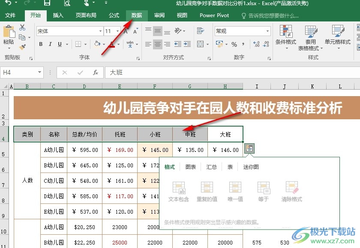The height and width of the screenshot is (248, 360).
Task: Click the Save icon in quick access toolbar
Action: tap(47, 3)
